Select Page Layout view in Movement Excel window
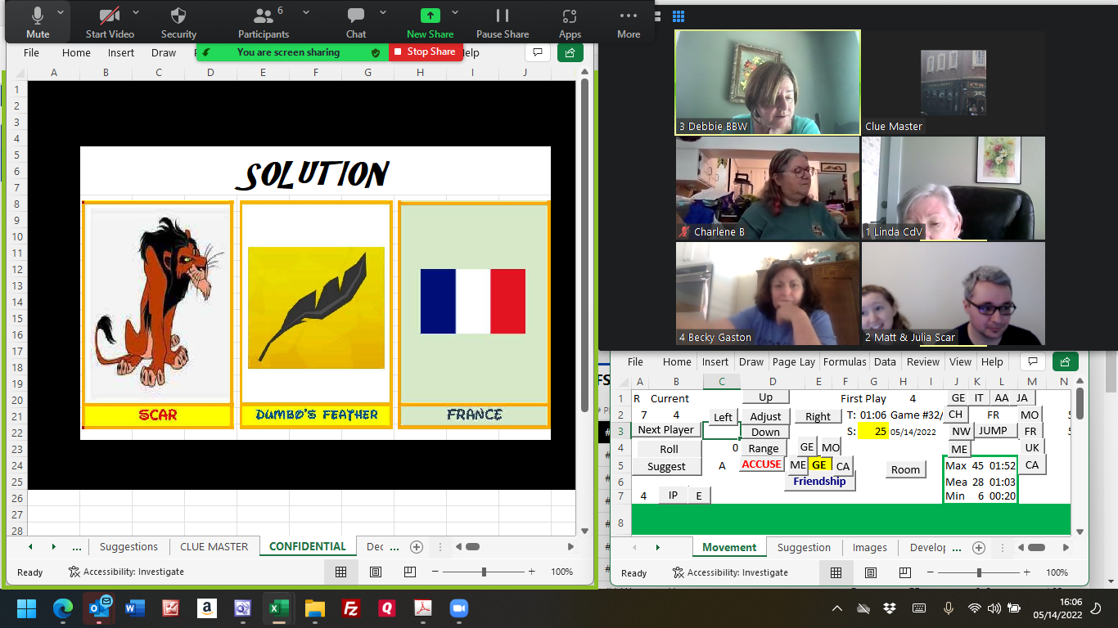This screenshot has width=1118, height=628. point(871,572)
